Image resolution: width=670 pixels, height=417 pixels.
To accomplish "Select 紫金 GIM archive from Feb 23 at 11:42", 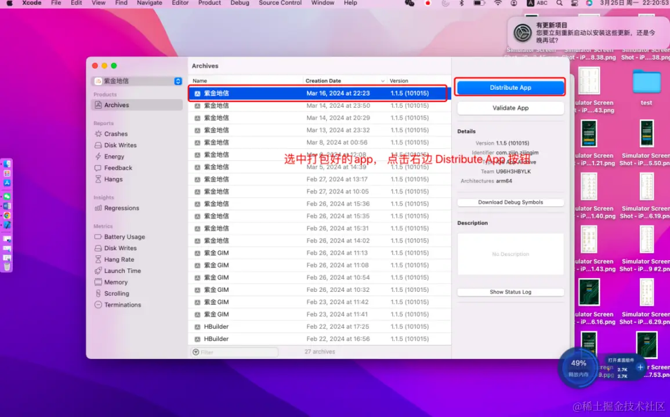I will [320, 302].
